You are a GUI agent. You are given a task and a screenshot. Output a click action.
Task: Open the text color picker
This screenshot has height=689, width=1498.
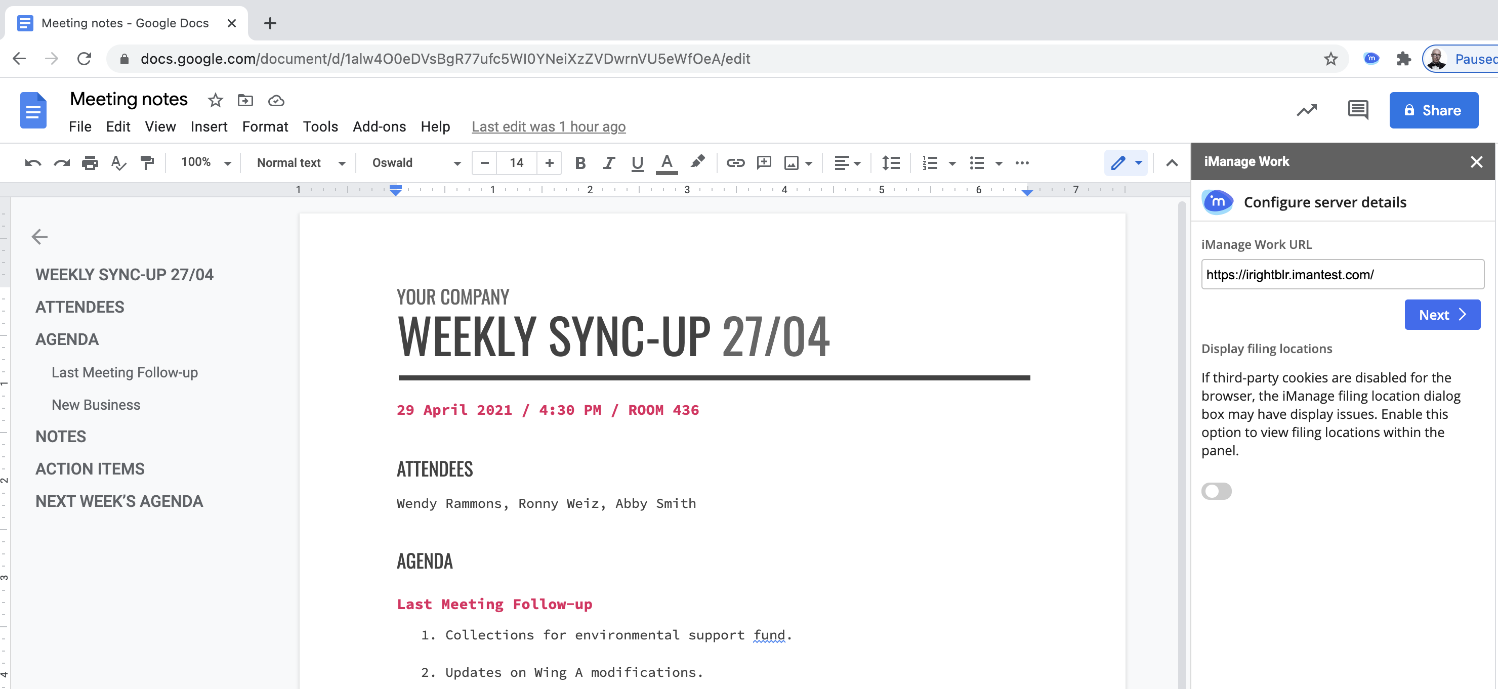tap(667, 163)
